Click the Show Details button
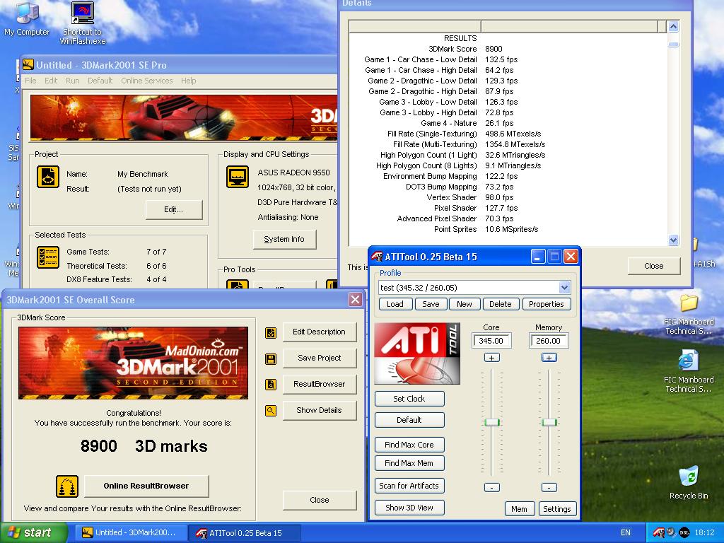This screenshot has width=724, height=543. click(319, 410)
